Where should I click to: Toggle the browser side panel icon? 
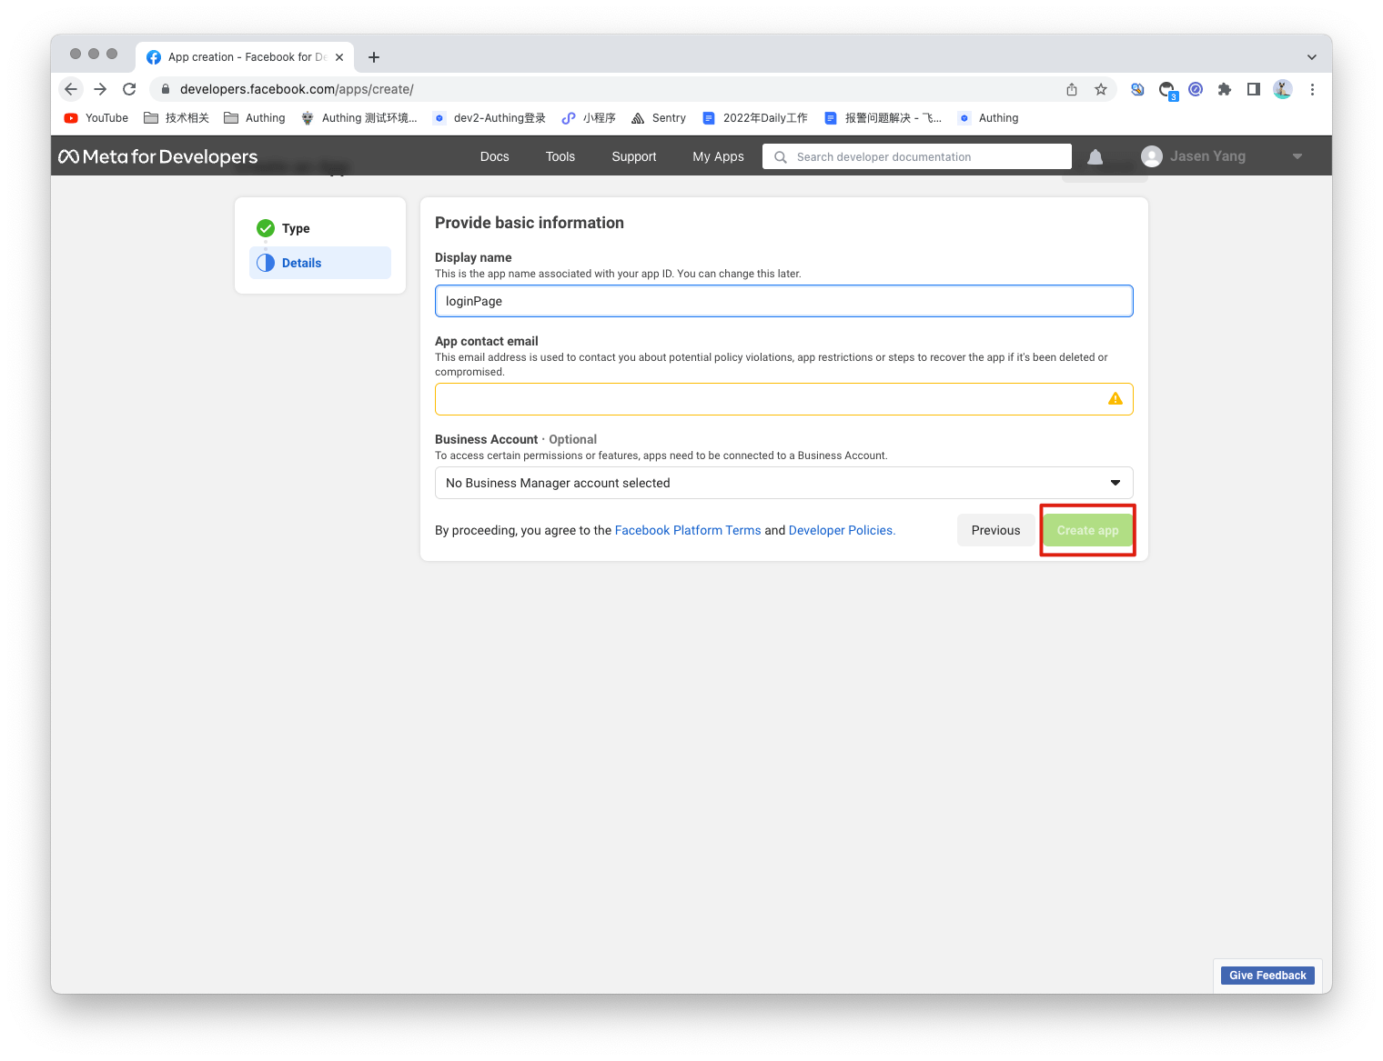1254,89
